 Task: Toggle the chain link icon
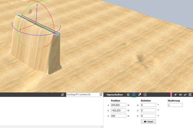click(x=185, y=95)
